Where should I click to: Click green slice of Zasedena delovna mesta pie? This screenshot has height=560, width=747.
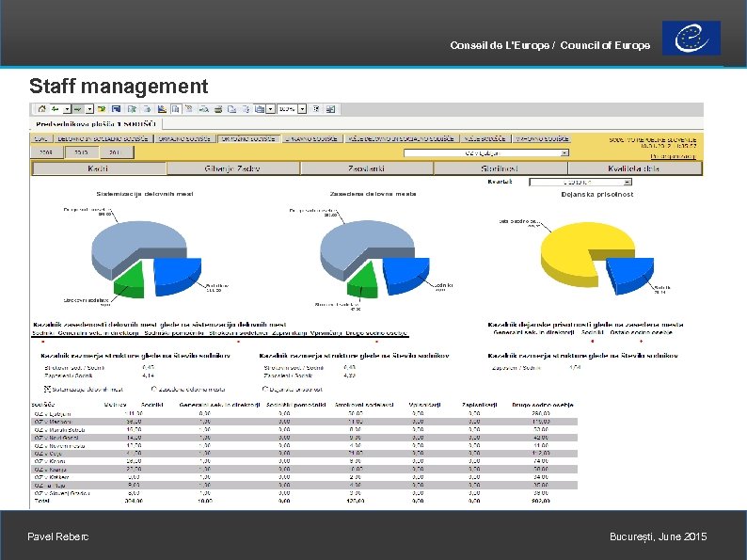pyautogui.click(x=364, y=282)
